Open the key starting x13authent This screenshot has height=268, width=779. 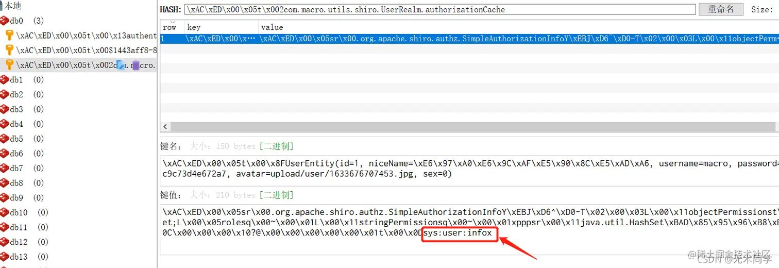(86, 36)
